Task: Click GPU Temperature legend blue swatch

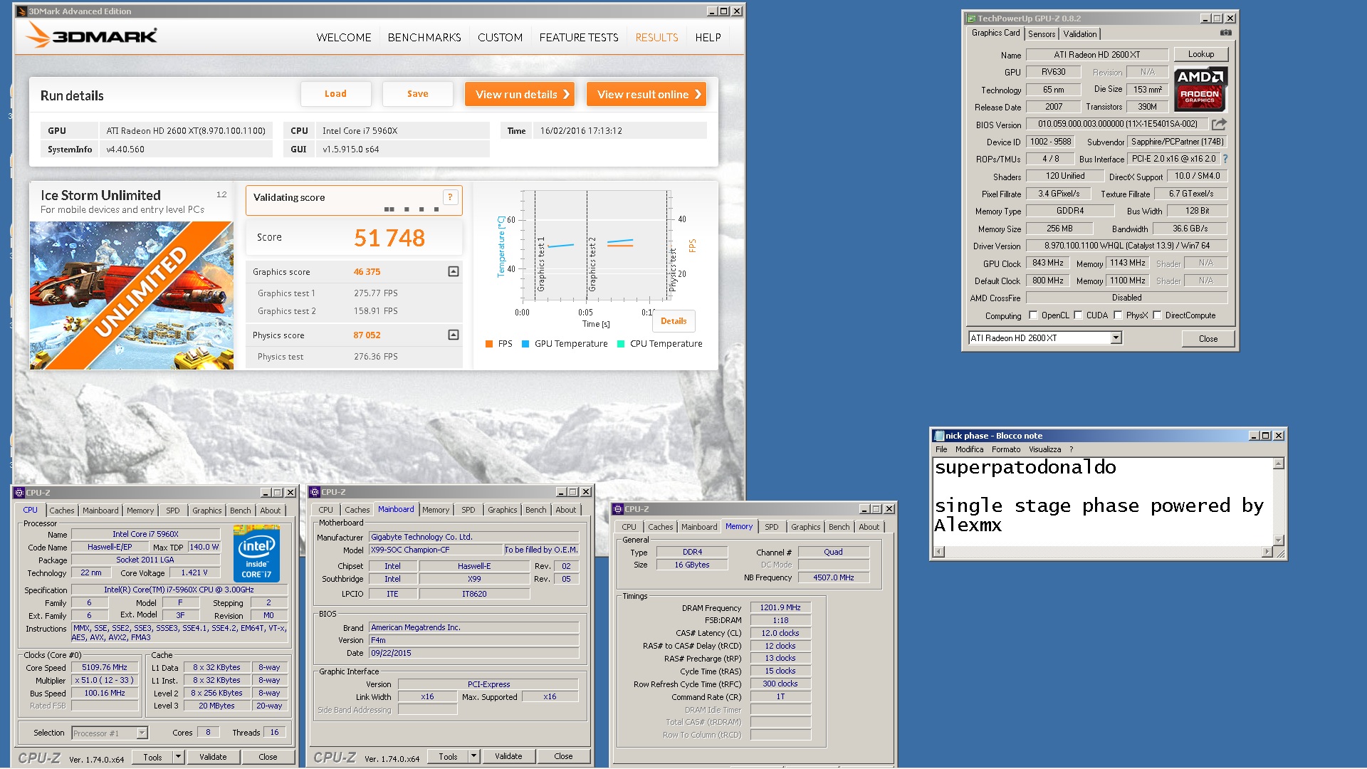Action: pos(525,344)
